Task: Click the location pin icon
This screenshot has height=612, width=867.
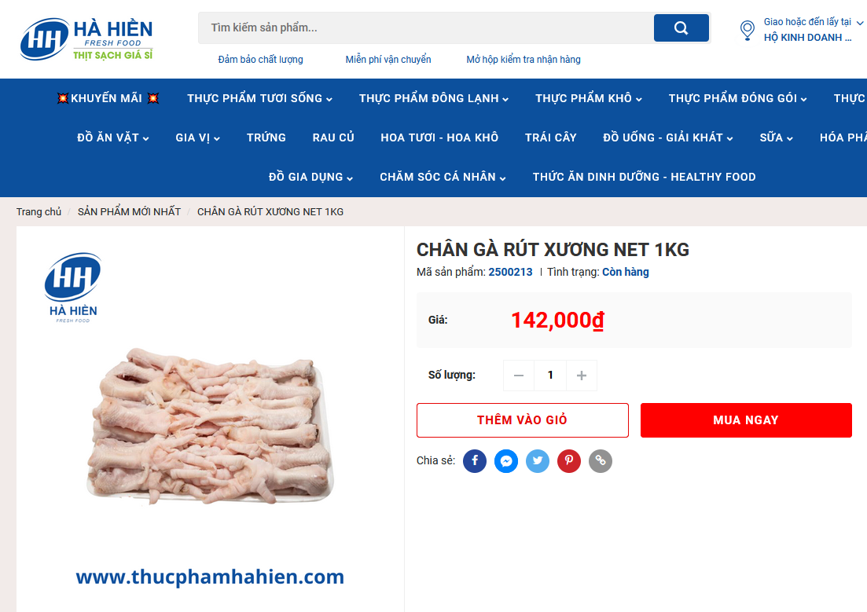Action: pyautogui.click(x=747, y=30)
